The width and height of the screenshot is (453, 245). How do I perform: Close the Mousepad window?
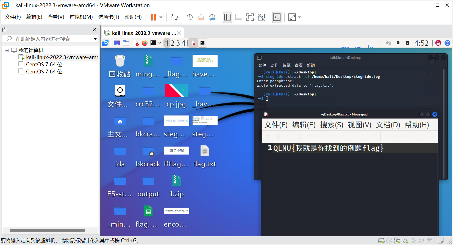tap(435, 114)
